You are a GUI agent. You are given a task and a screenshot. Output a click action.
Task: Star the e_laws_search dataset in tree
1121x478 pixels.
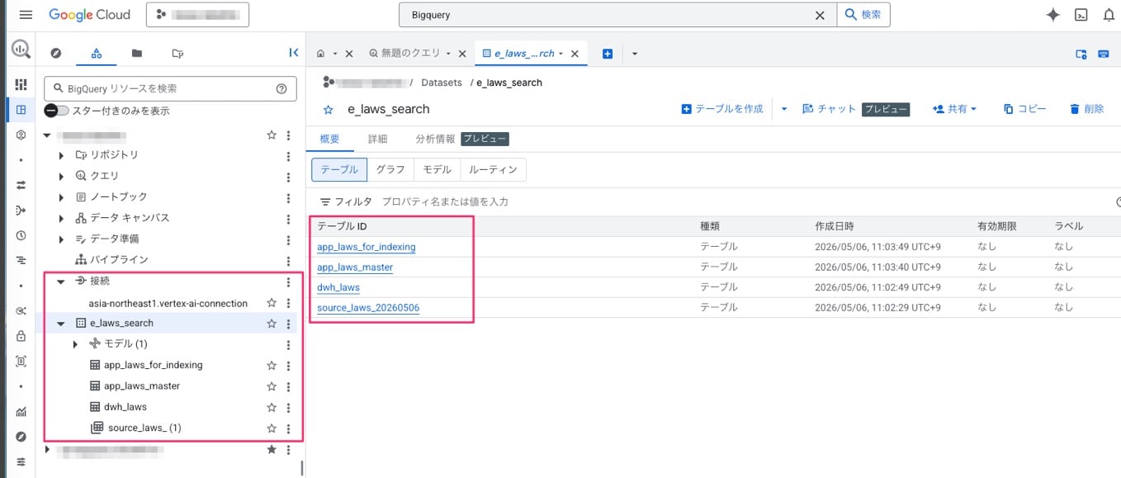point(271,324)
